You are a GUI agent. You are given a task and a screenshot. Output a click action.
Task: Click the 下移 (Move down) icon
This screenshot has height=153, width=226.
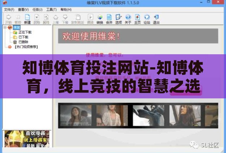65,19
